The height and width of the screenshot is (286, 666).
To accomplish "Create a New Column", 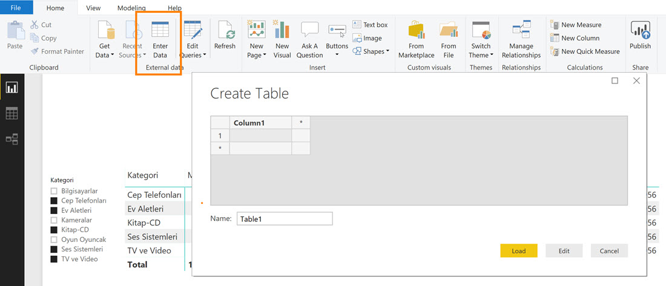I will [575, 38].
